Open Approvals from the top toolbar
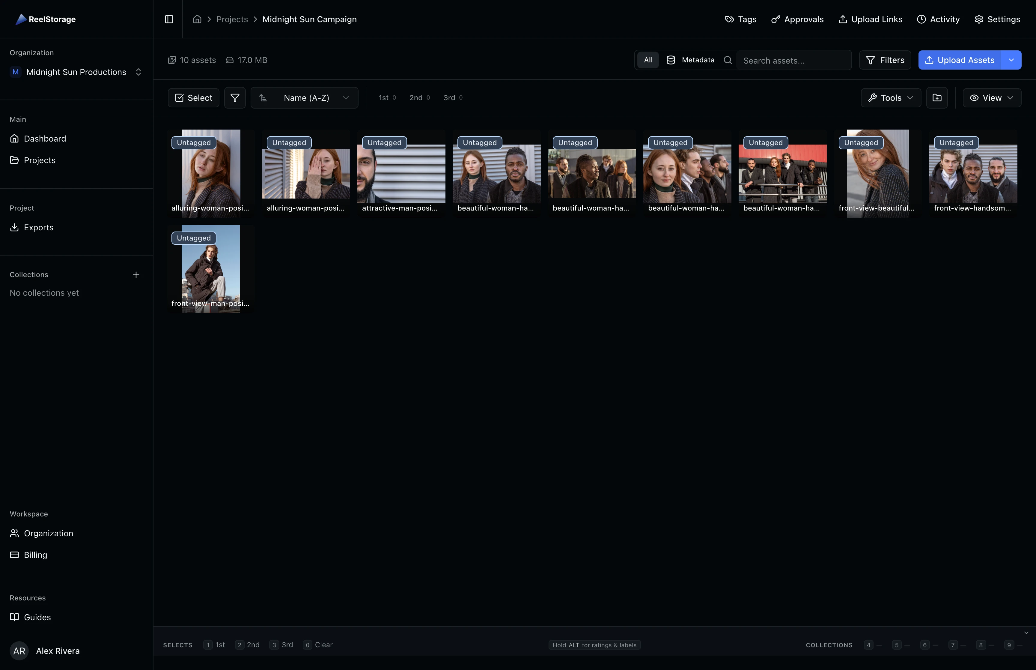 (x=797, y=19)
